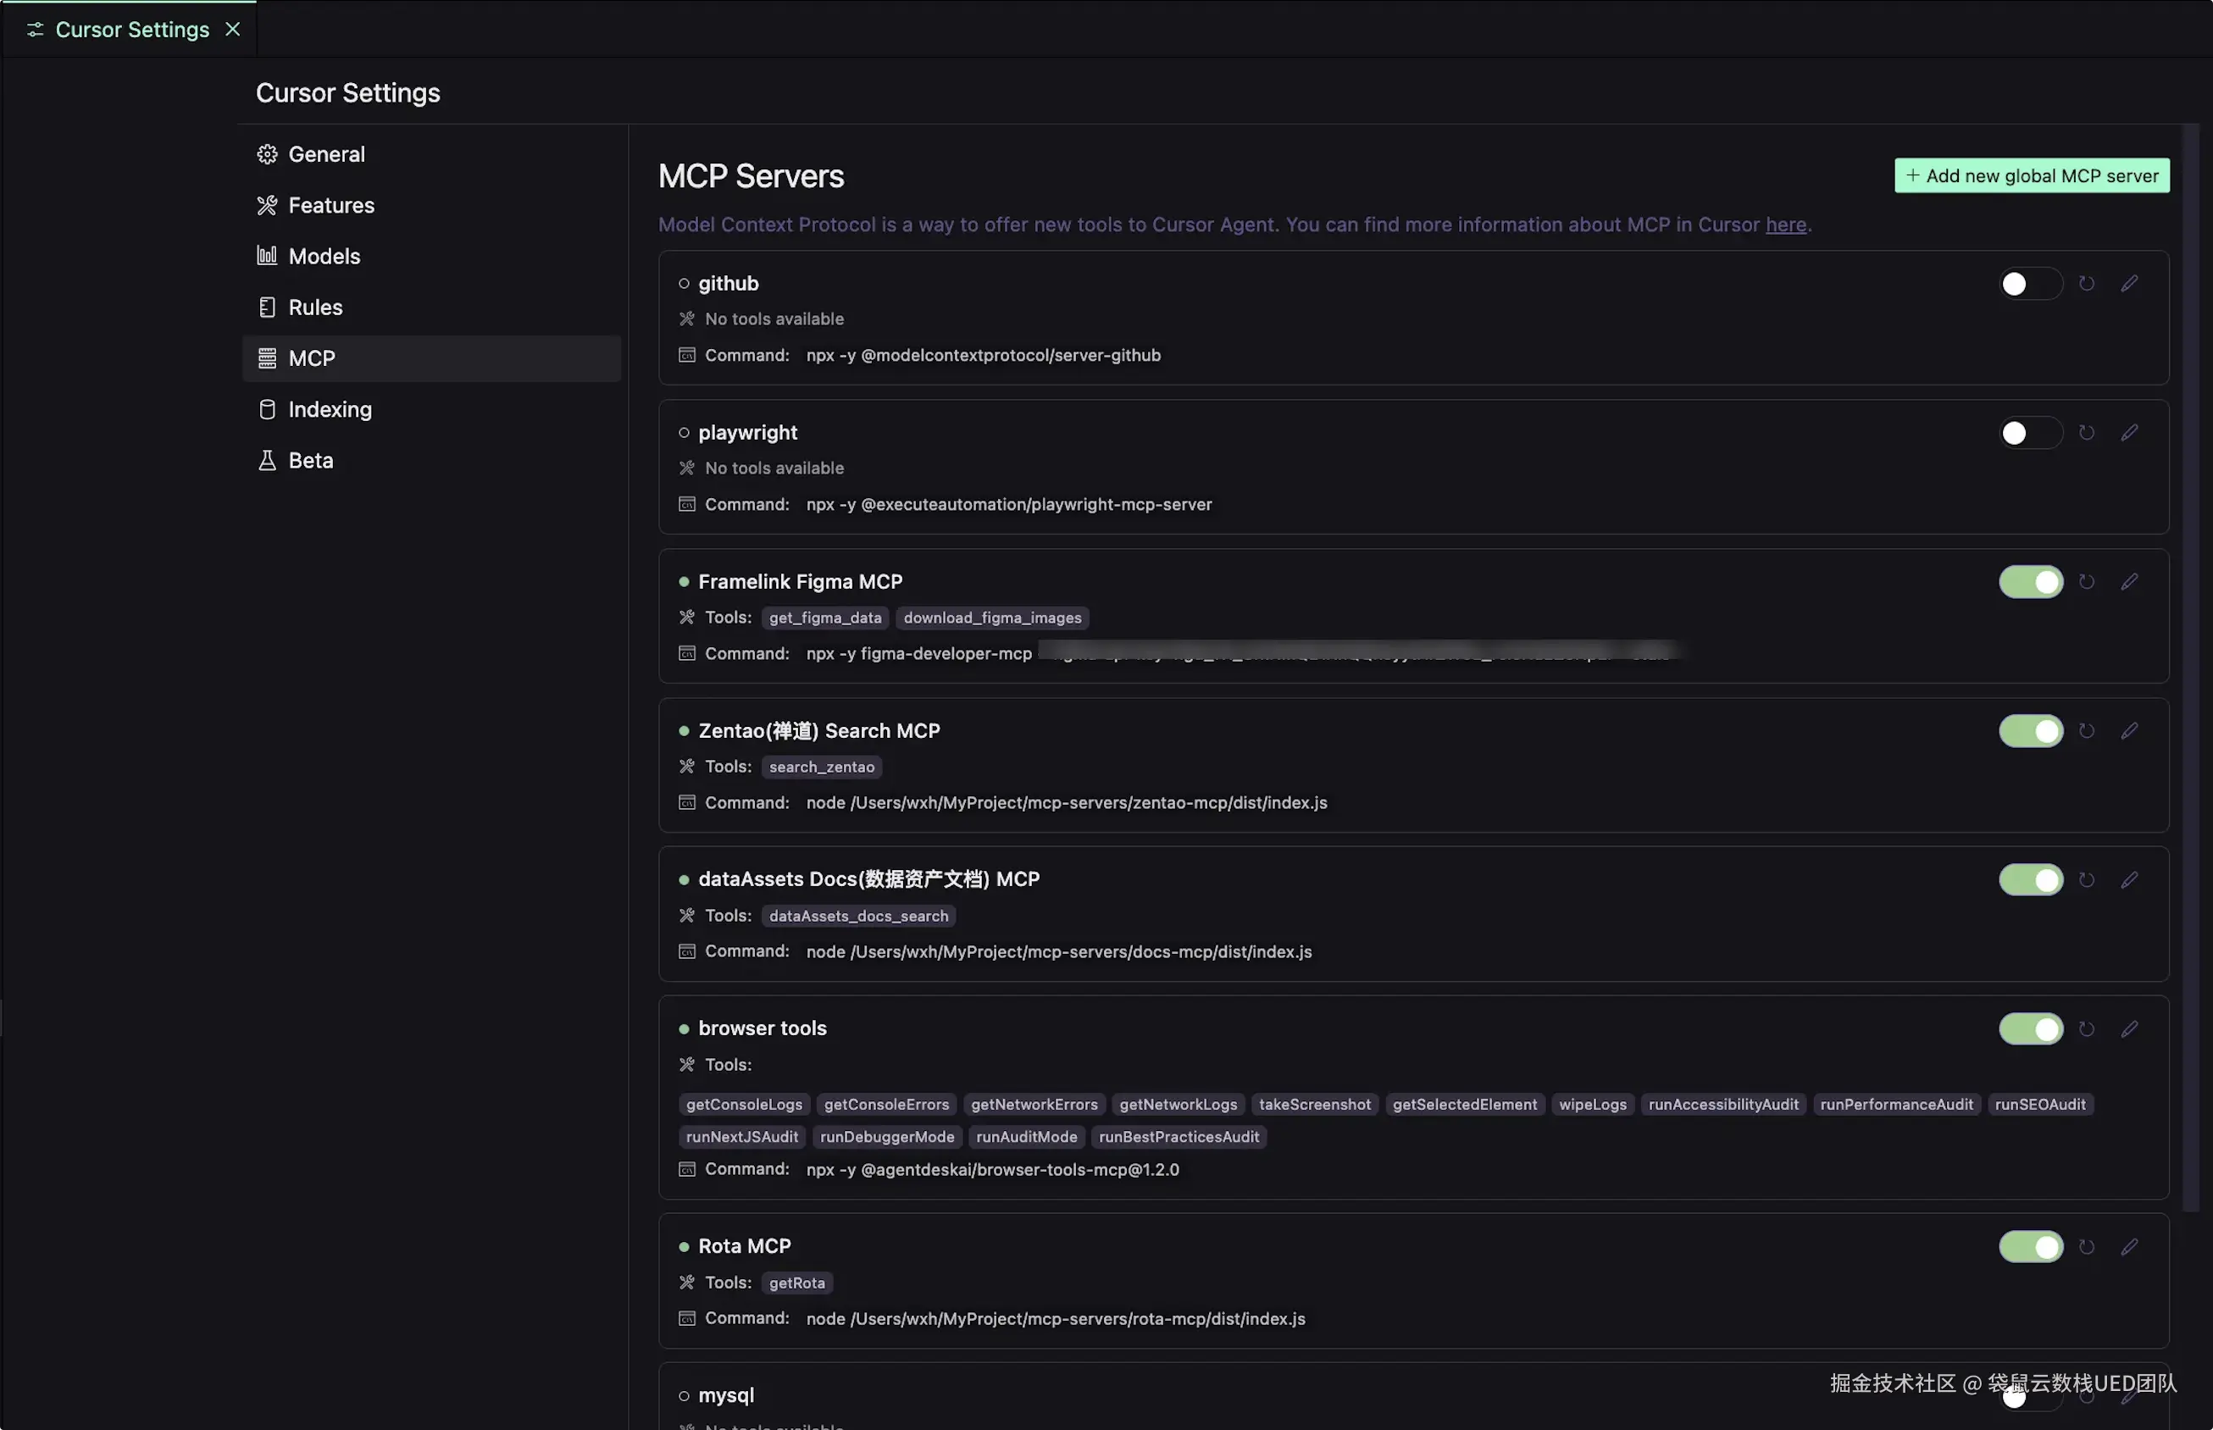Refresh the Framelink Figma MCP server
Screen dimensions: 2213x1430
pyautogui.click(x=2086, y=582)
